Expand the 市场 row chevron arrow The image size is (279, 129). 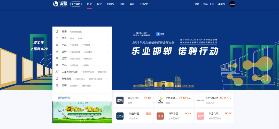pyautogui.click(x=107, y=65)
